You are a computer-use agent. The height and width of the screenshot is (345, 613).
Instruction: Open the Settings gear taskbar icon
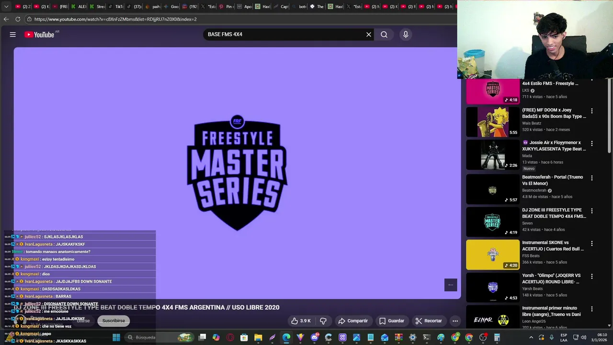[x=412, y=337]
